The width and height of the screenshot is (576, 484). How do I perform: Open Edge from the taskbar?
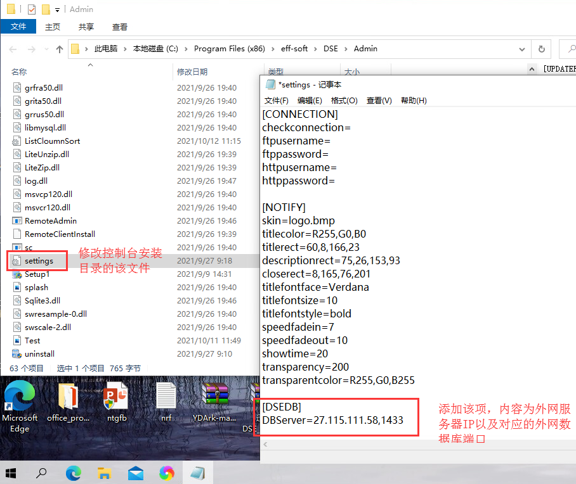pyautogui.click(x=74, y=473)
